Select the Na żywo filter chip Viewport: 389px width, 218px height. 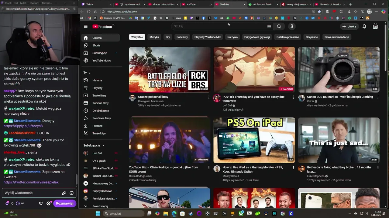click(x=232, y=37)
